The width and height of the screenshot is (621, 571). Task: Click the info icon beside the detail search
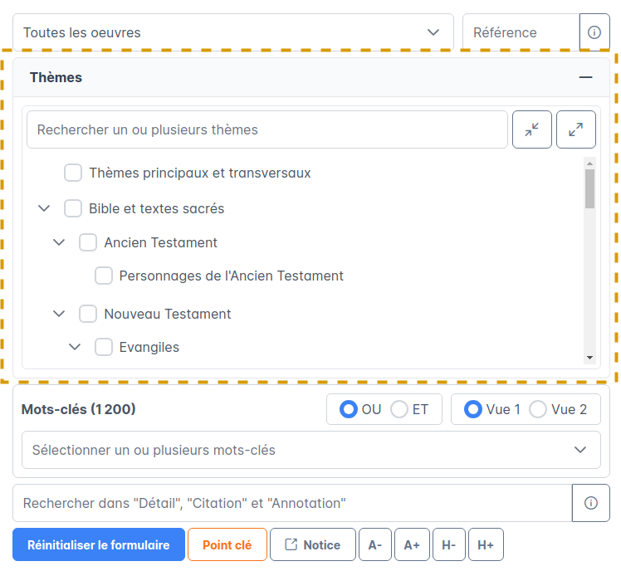591,503
